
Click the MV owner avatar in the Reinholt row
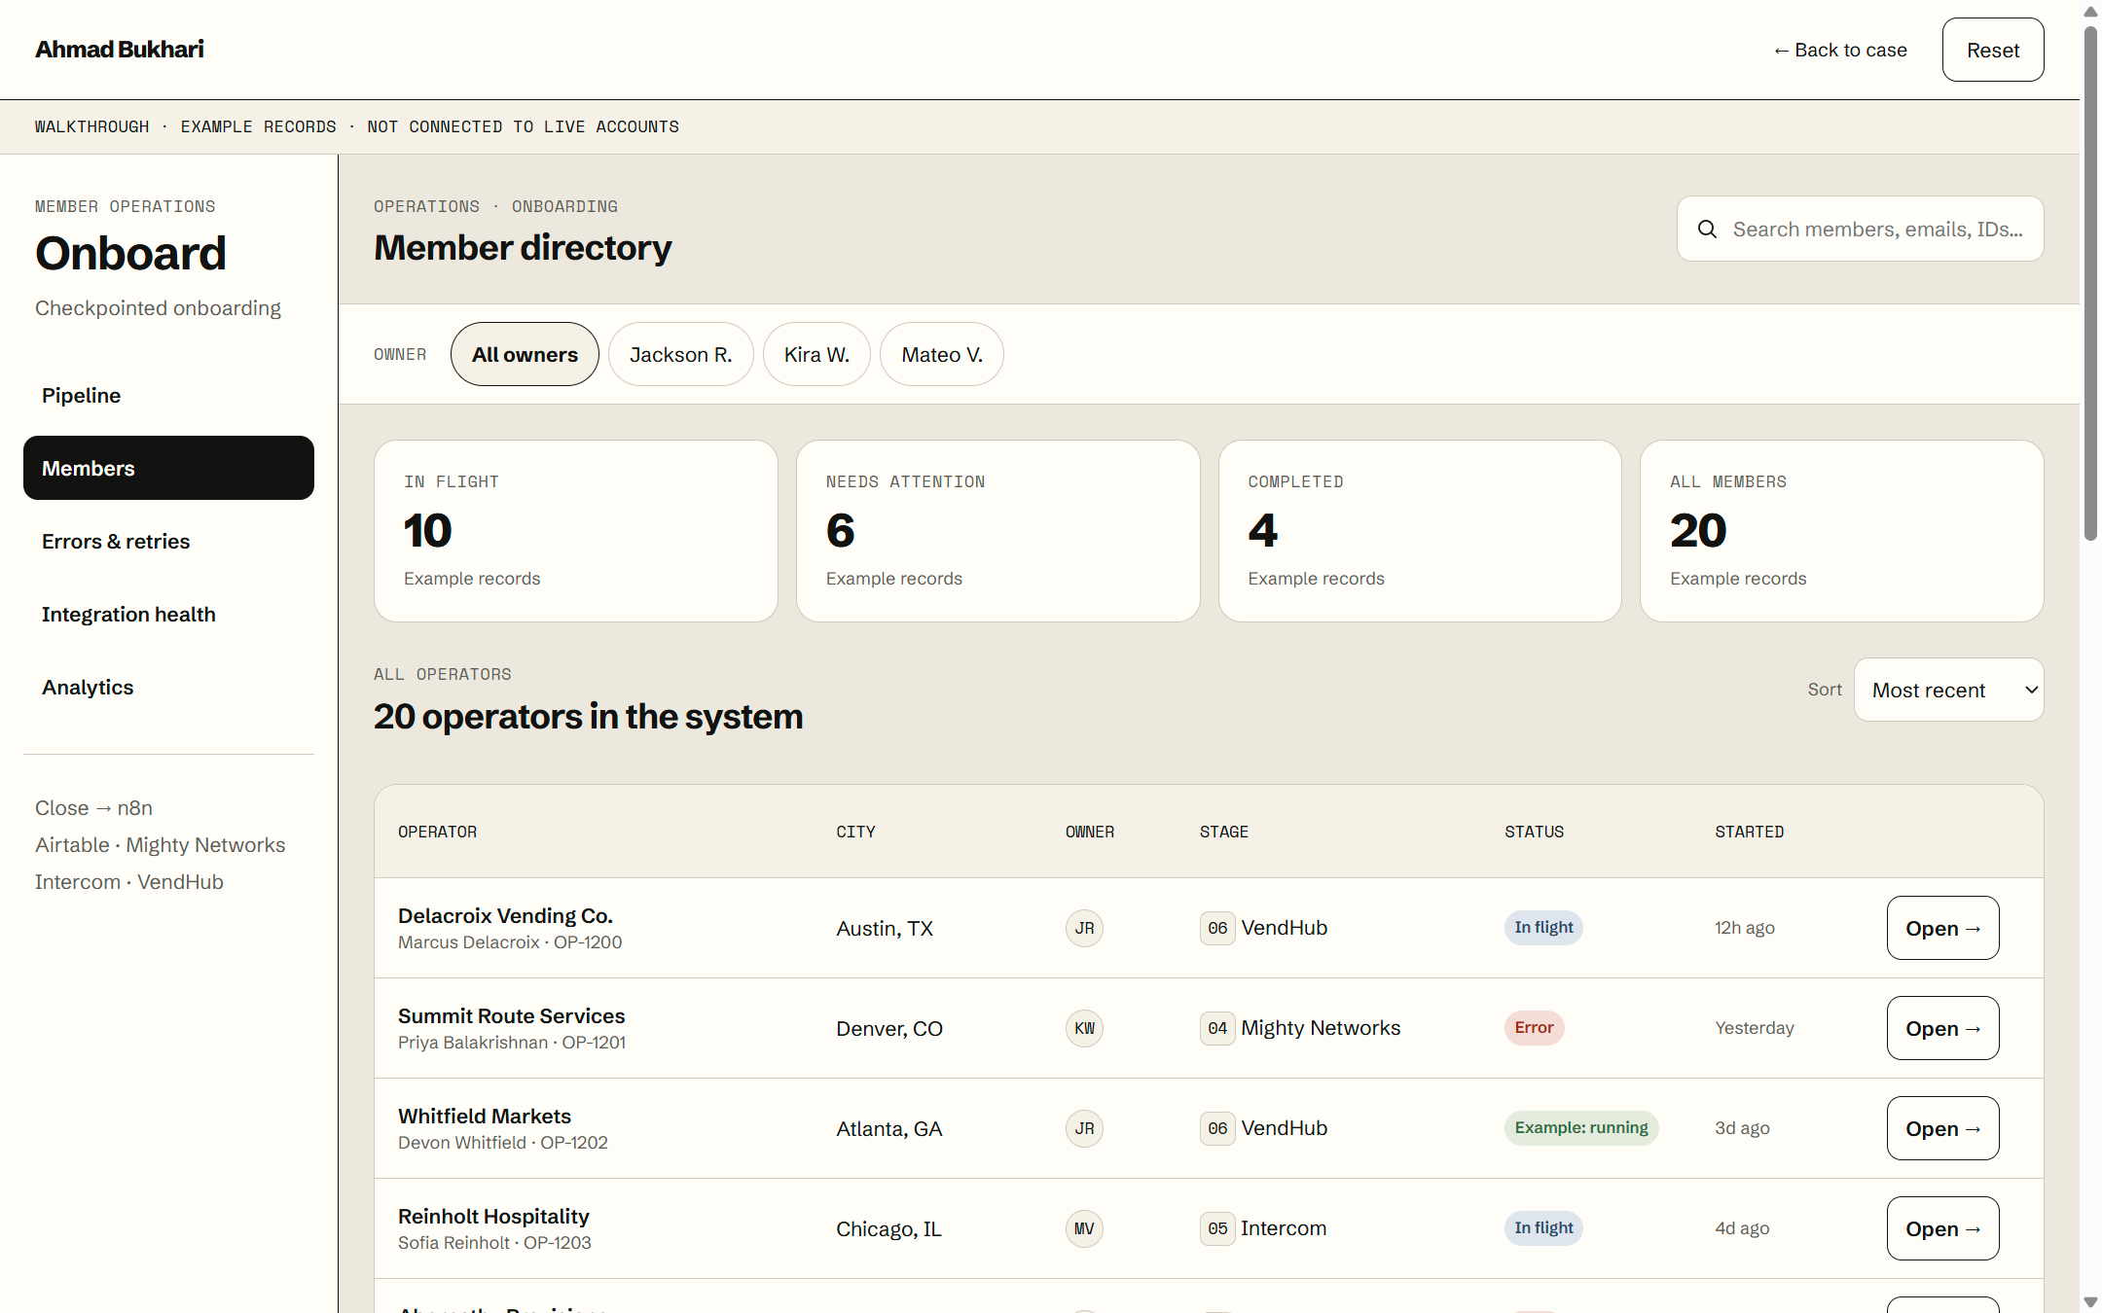[x=1084, y=1228]
